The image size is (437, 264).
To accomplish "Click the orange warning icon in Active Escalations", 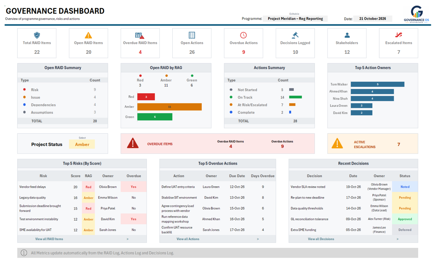I will [337, 143].
